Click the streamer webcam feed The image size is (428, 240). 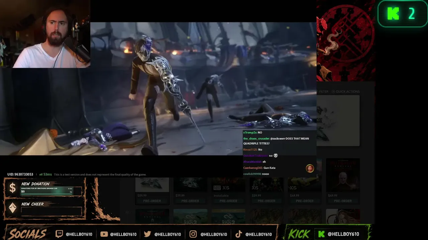45,34
